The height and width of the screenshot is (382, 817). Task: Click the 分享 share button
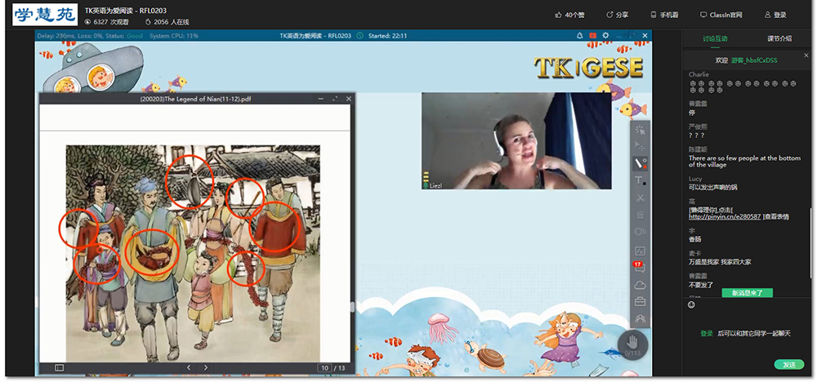(x=618, y=15)
